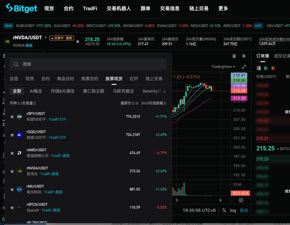290x225 pixels.
Task: Click the 19:30:56 UTC+8 timezone
Action: [199, 210]
